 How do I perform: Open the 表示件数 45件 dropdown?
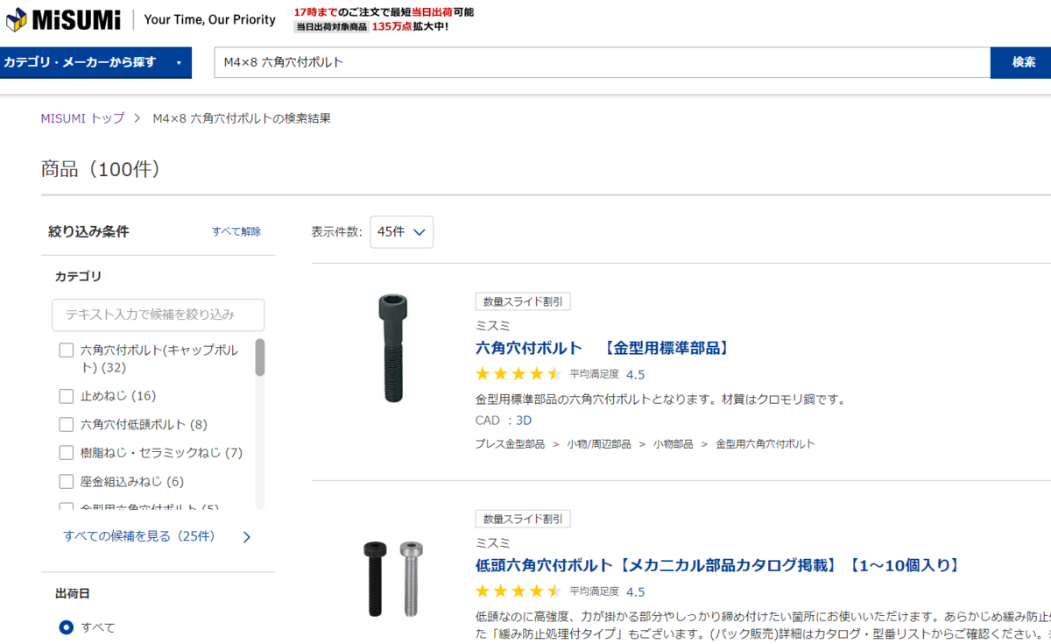(x=401, y=232)
